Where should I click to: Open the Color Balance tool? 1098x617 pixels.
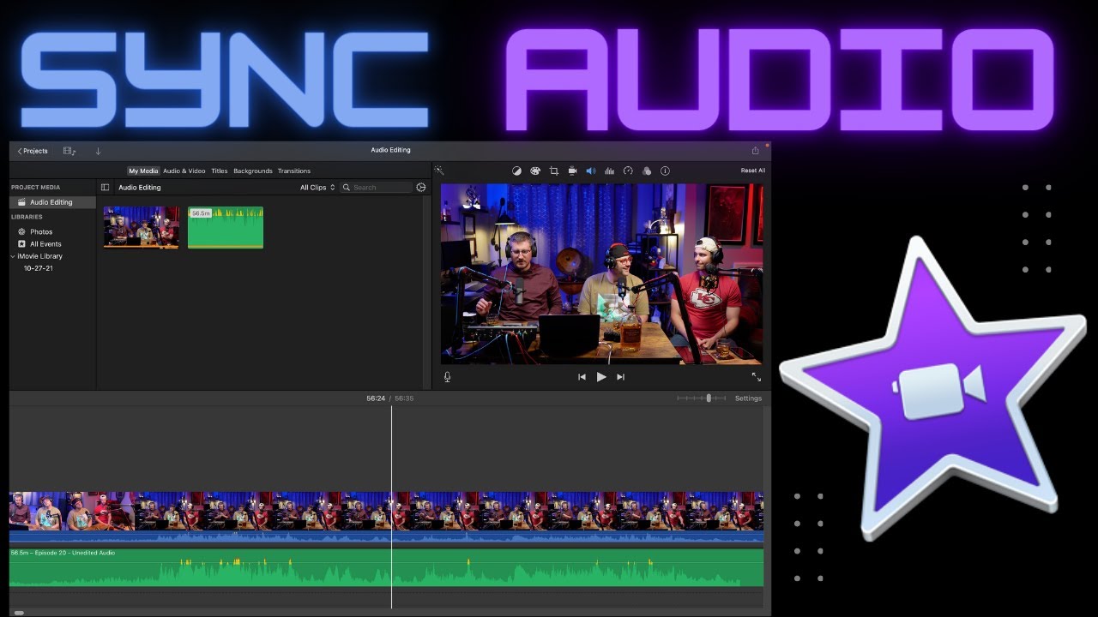pyautogui.click(x=516, y=171)
